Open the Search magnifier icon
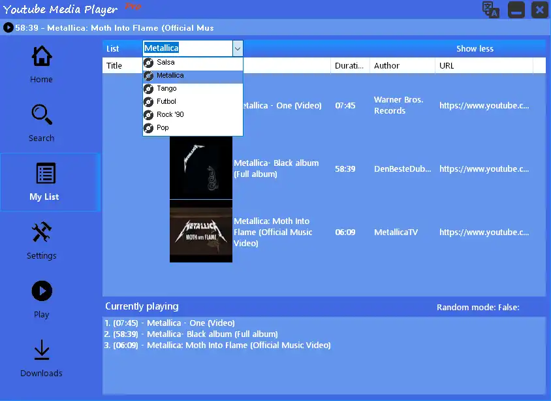The image size is (551, 401). pyautogui.click(x=42, y=114)
